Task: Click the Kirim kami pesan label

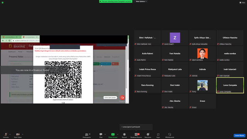Action: (x=110, y=98)
